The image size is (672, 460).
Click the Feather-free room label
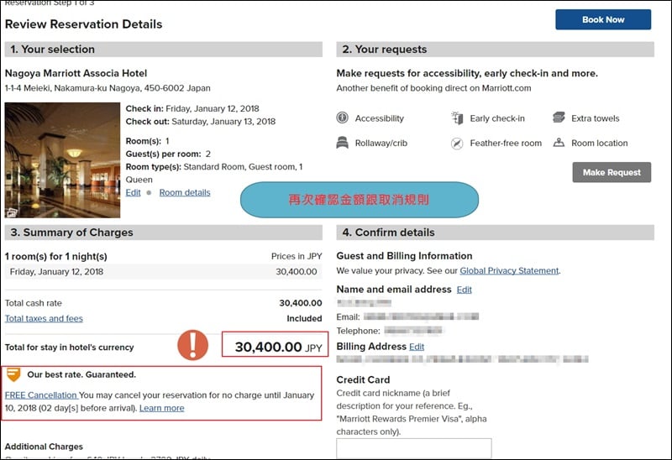point(506,144)
